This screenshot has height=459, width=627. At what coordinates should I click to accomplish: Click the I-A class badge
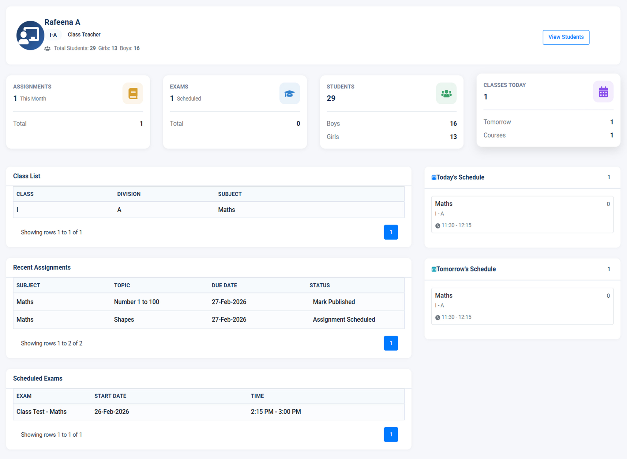click(x=53, y=35)
